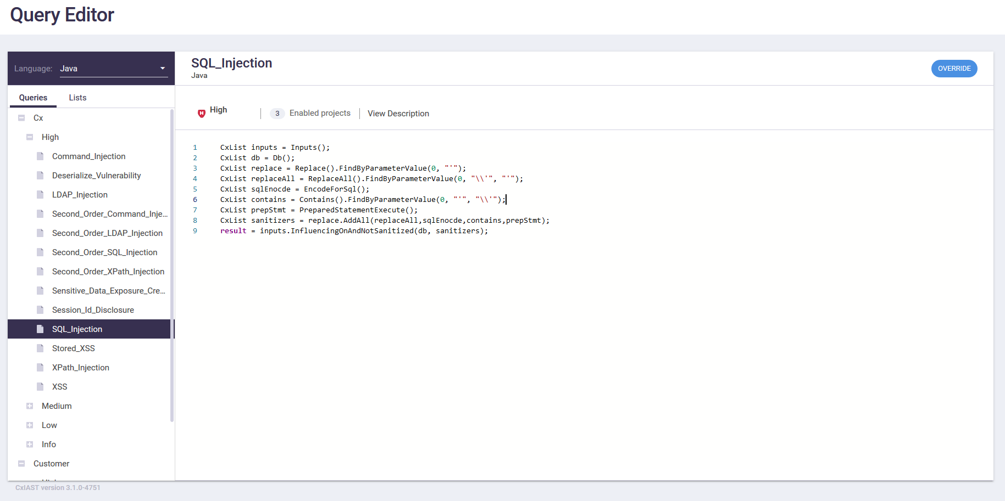The image size is (1005, 501).
Task: Select the Command_Injection query
Action: click(x=89, y=156)
